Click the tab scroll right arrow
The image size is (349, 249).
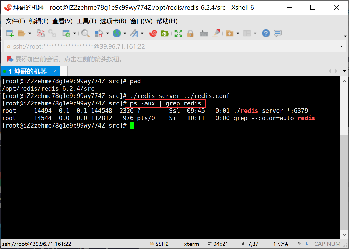pos(336,71)
